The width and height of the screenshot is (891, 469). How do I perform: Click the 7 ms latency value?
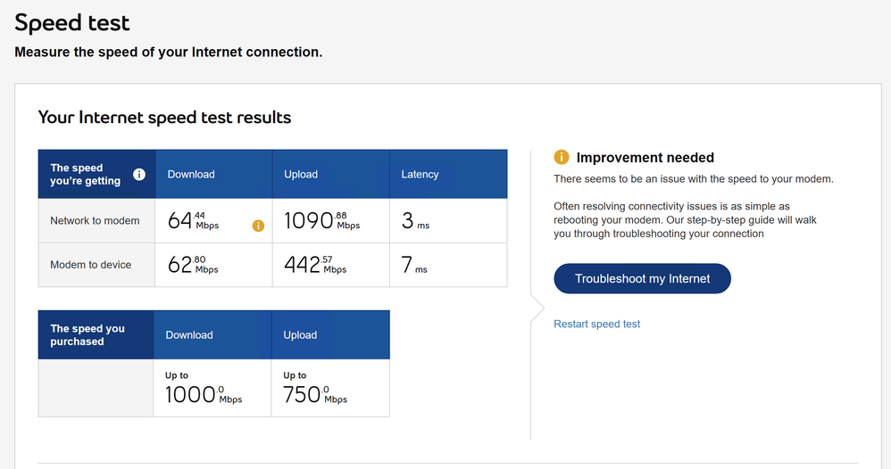(414, 265)
